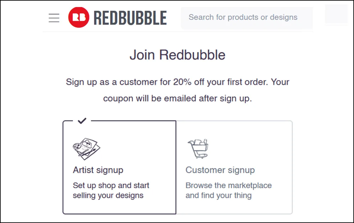354x223 pixels.
Task: Toggle selection of the Artist signup card
Action: [119, 168]
